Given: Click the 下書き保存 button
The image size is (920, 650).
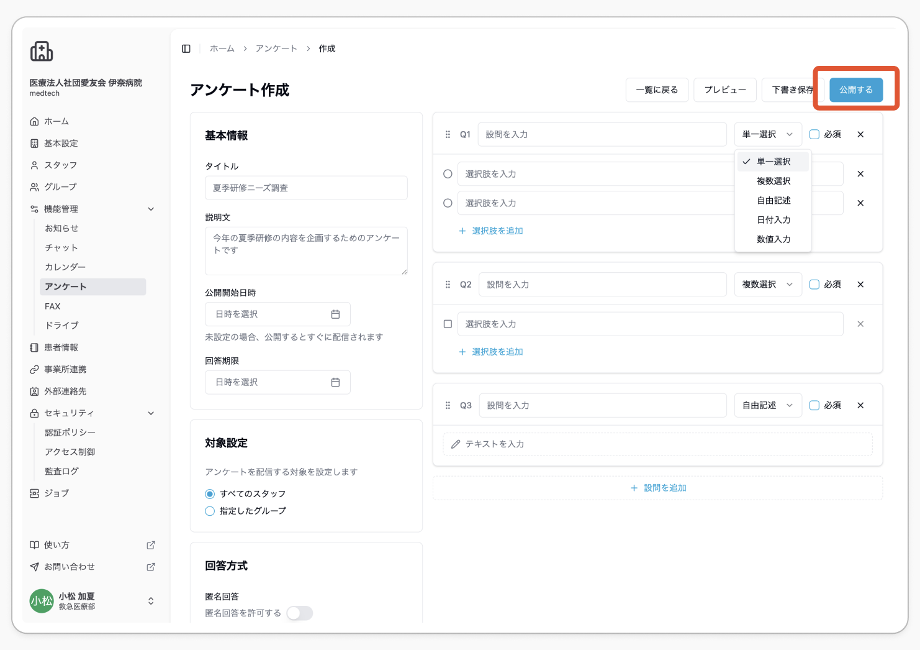Looking at the screenshot, I should point(793,89).
